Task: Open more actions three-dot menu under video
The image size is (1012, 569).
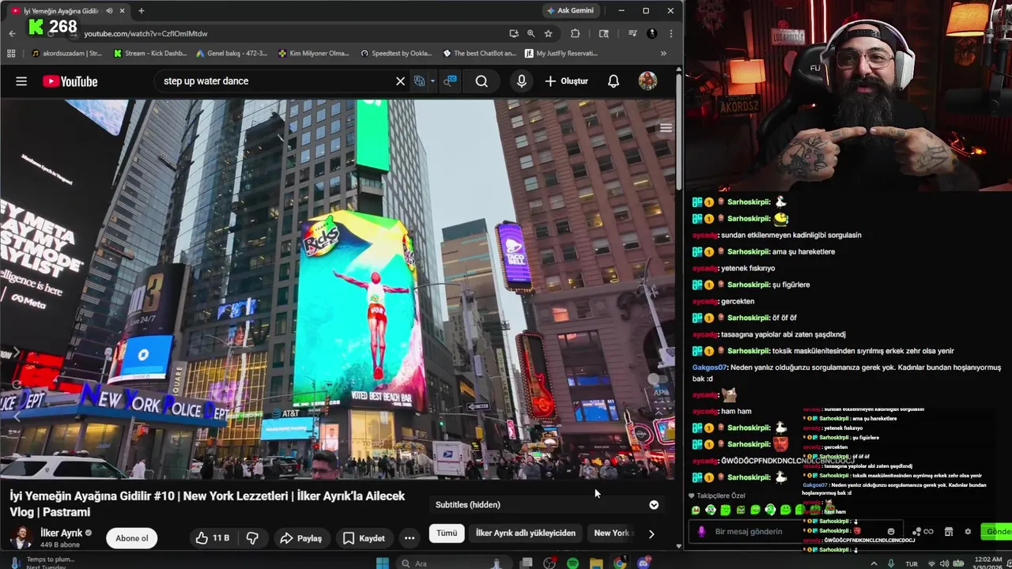Action: pos(410,538)
